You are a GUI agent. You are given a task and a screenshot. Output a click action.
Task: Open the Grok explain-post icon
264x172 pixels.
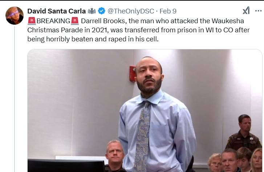pyautogui.click(x=246, y=11)
